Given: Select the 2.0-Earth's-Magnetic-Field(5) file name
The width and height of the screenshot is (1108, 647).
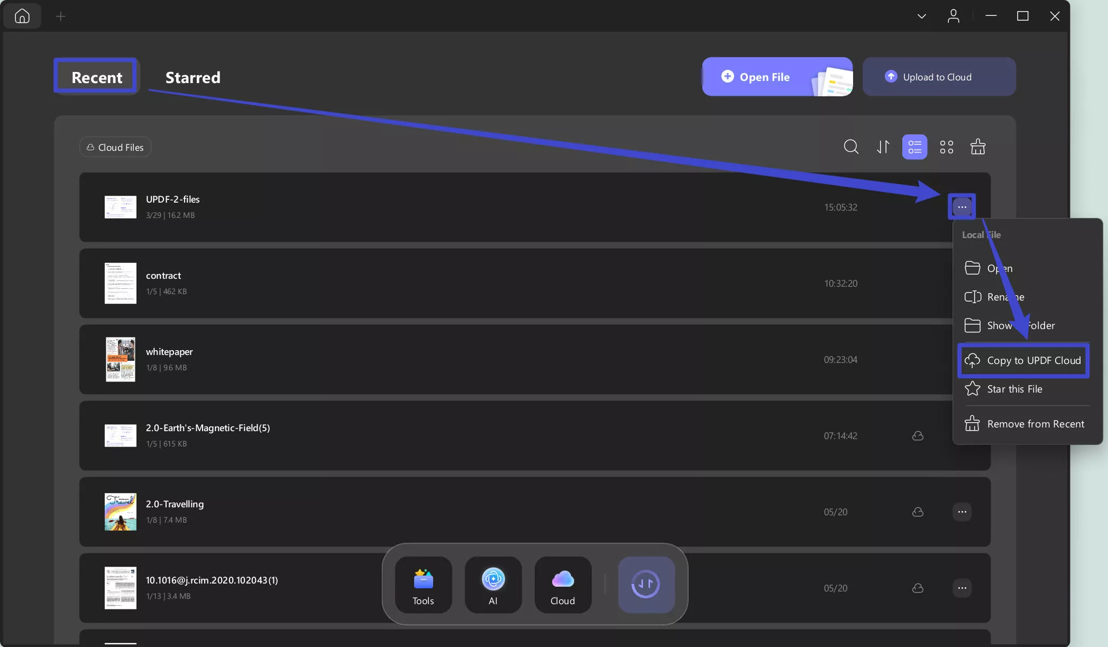Looking at the screenshot, I should point(208,428).
